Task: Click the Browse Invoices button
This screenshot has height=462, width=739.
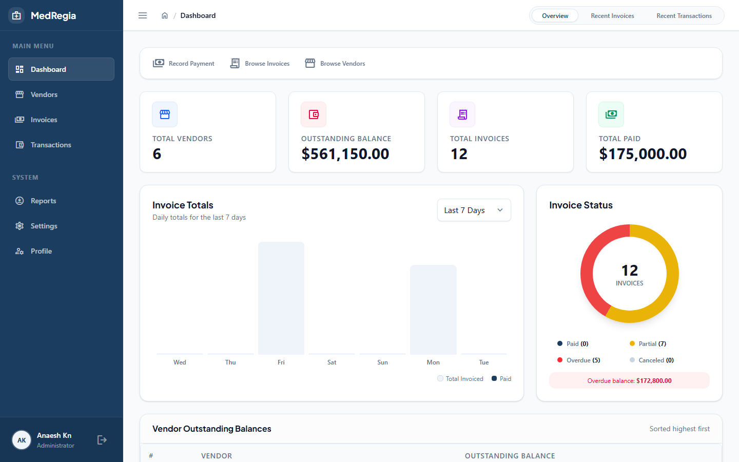Action: coord(260,64)
